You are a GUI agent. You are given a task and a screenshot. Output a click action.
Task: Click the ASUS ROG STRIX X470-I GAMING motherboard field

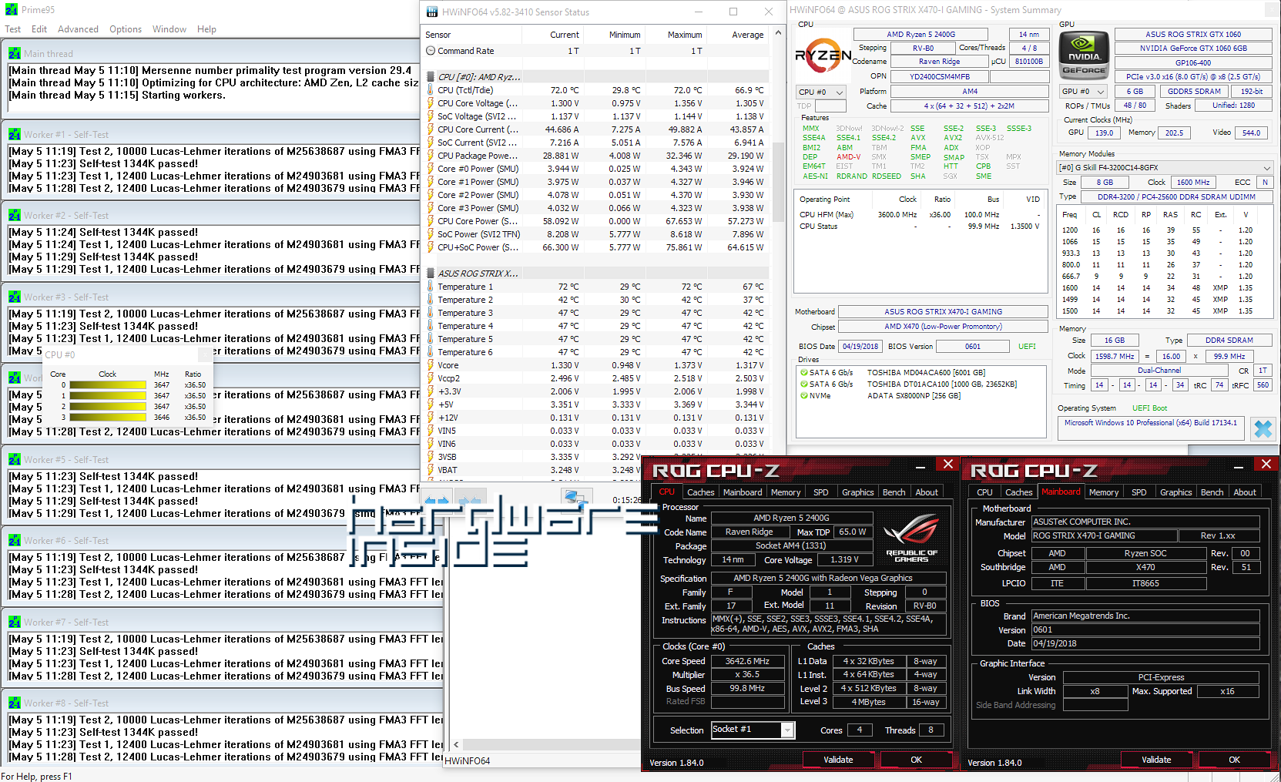(943, 312)
